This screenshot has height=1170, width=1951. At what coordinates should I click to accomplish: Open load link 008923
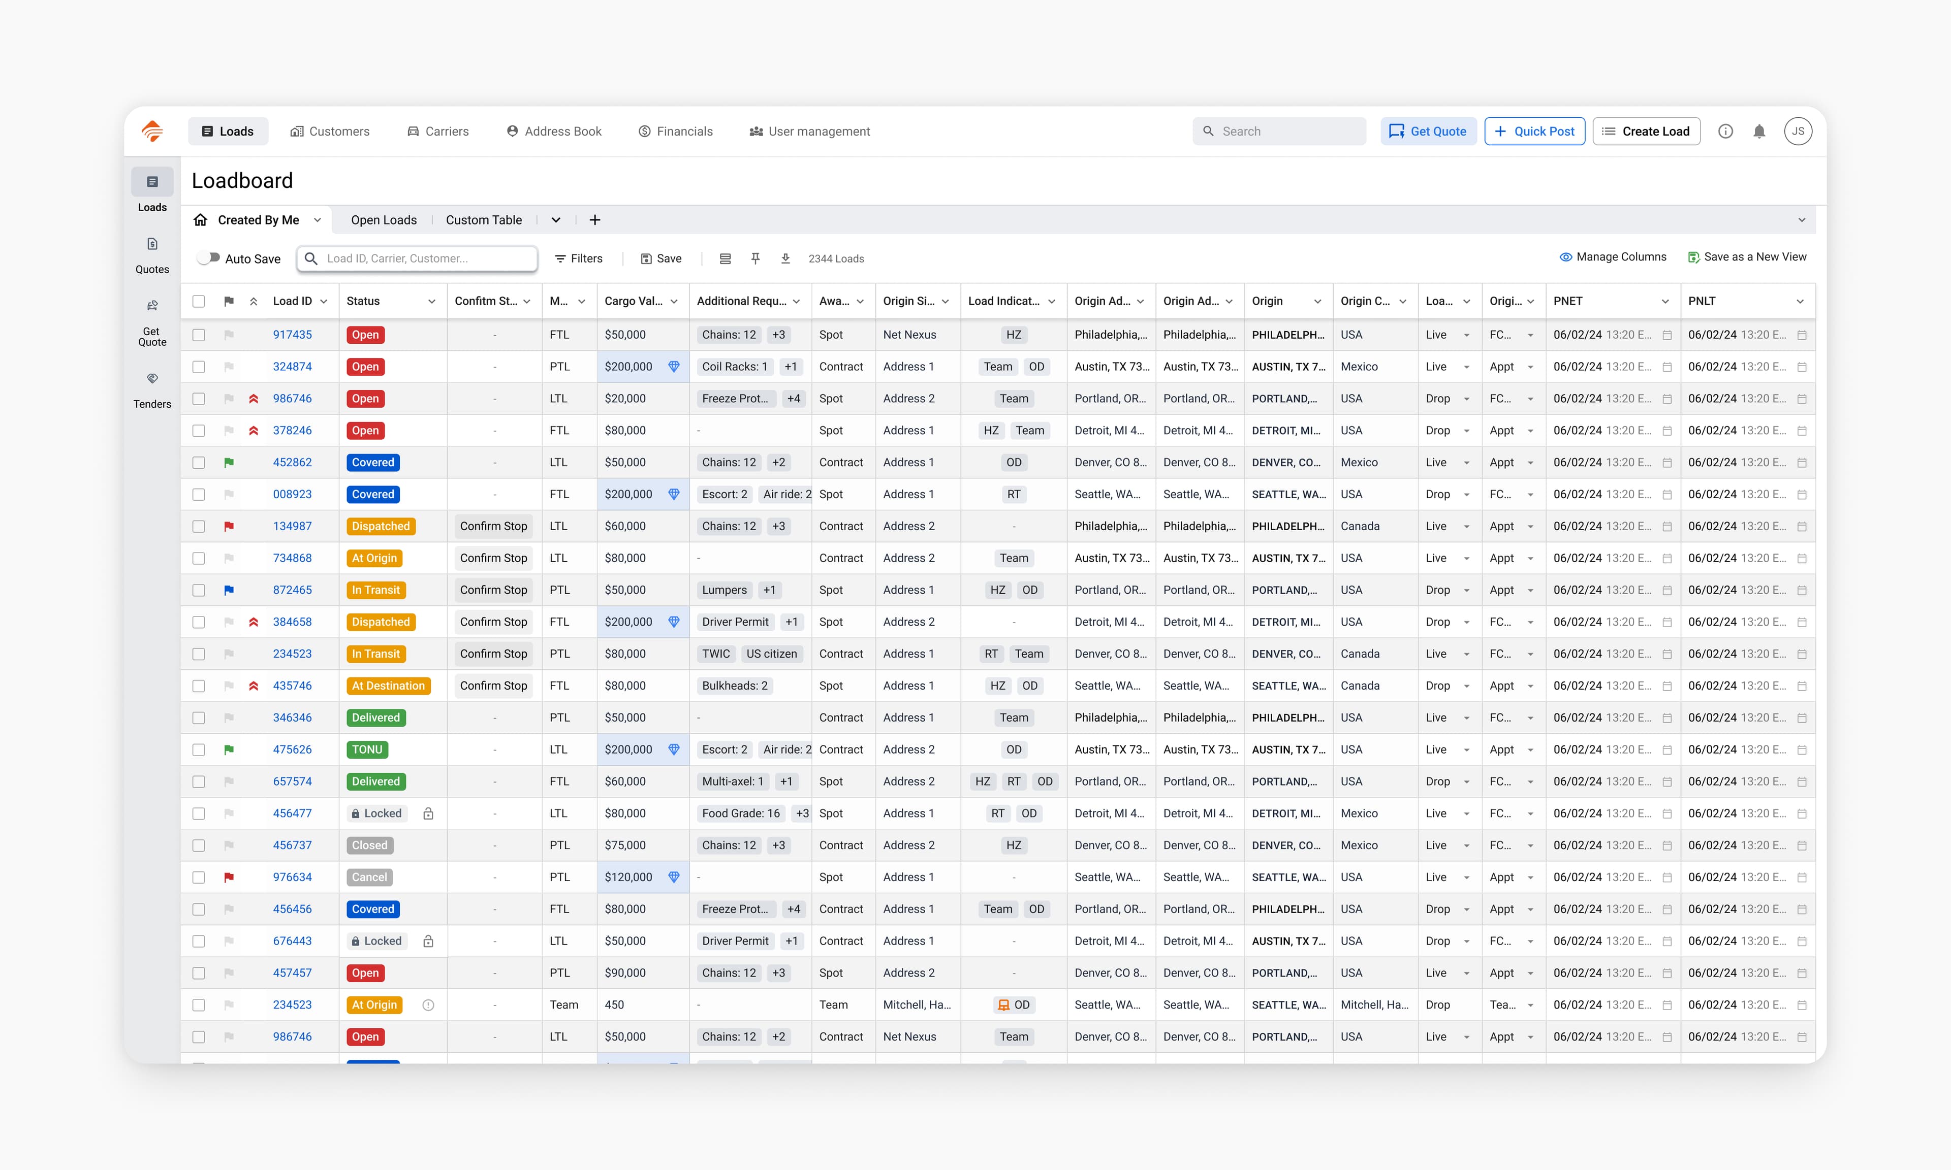click(293, 494)
